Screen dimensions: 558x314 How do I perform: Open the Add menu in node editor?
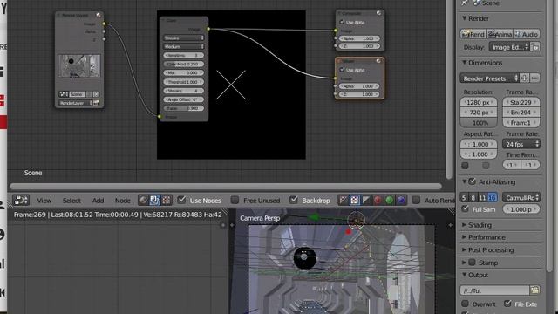click(98, 201)
